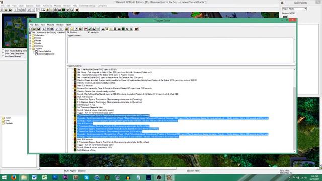Click Test Map icon in World Editor toolbar

[77, 10]
